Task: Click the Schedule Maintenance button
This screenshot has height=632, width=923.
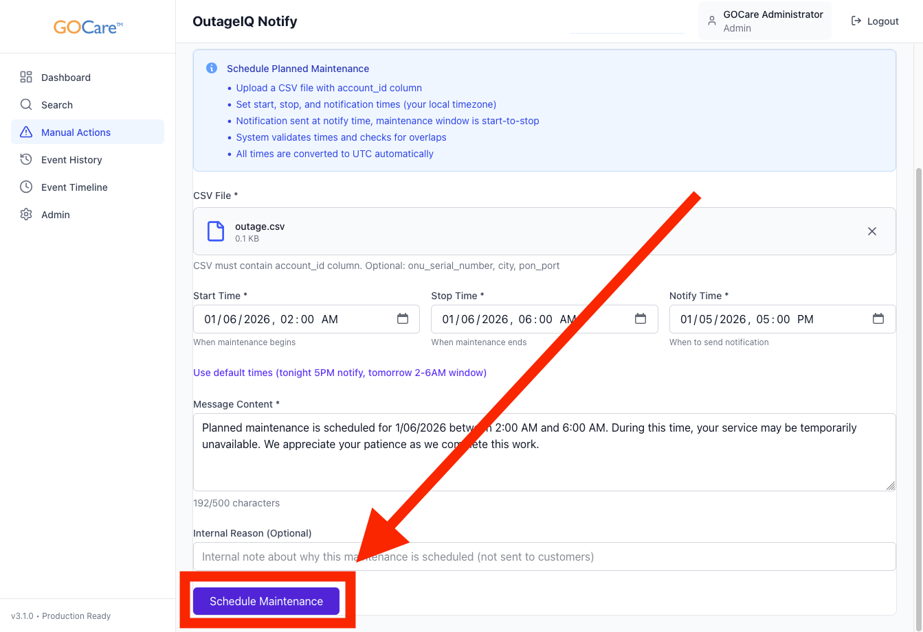Action: pyautogui.click(x=266, y=601)
